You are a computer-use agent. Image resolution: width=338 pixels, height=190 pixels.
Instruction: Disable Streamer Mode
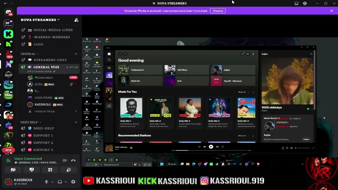pyautogui.click(x=218, y=11)
